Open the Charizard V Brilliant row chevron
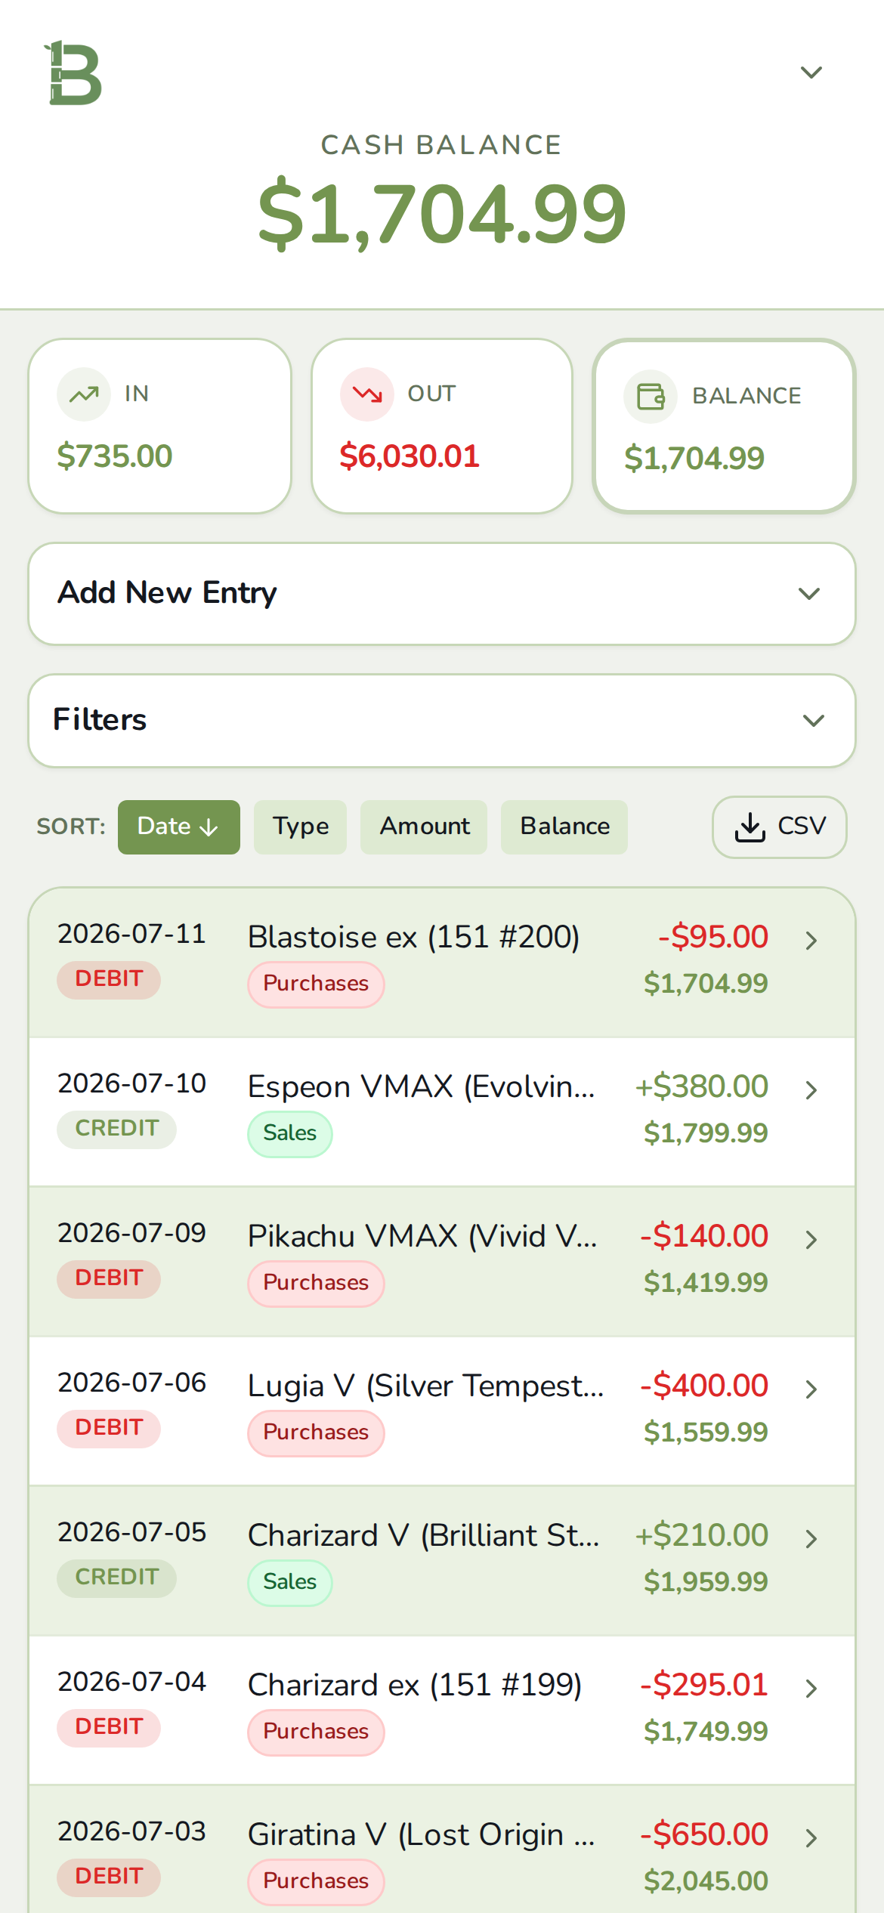Image resolution: width=884 pixels, height=1913 pixels. 811,1539
